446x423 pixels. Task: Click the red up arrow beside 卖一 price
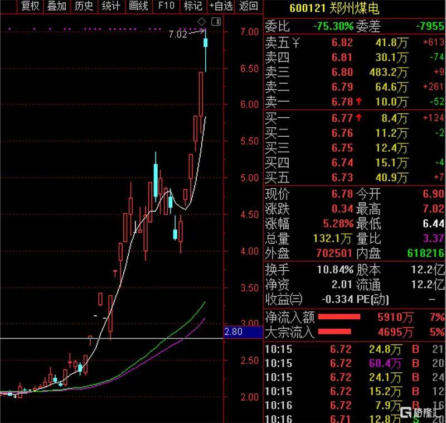(x=358, y=101)
